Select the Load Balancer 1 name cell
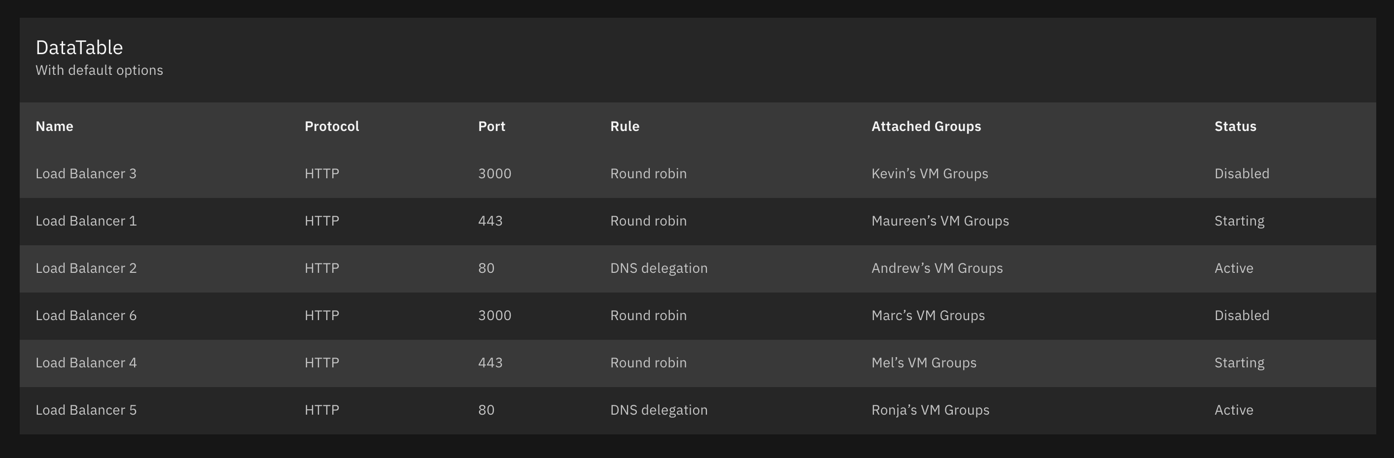Screen dimensions: 1394x458 pos(86,221)
